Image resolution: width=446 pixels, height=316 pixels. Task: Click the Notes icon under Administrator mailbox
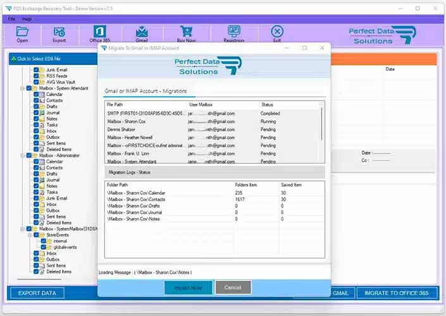(x=42, y=186)
